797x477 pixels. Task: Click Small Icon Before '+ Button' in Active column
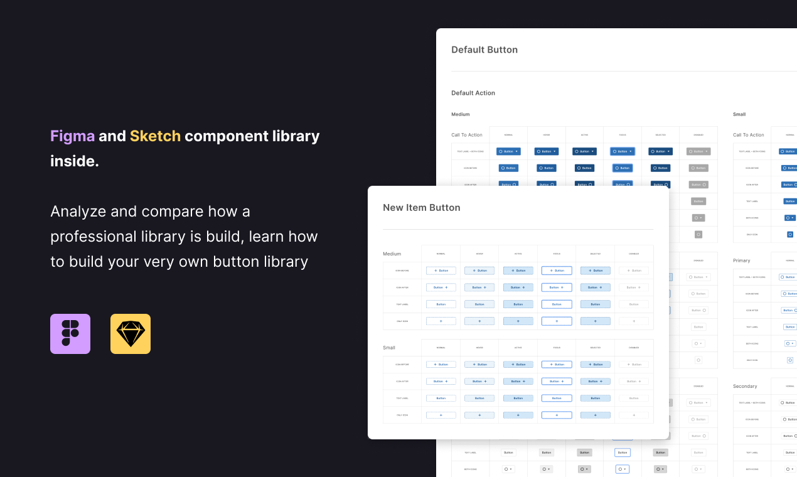click(x=518, y=364)
